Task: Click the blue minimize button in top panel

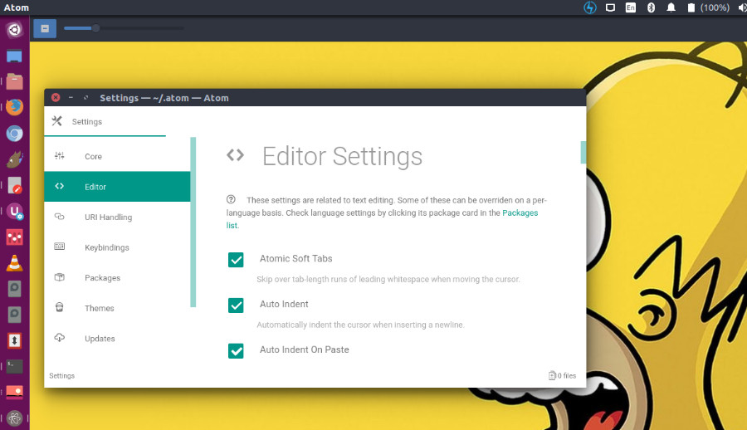Action: [x=45, y=28]
